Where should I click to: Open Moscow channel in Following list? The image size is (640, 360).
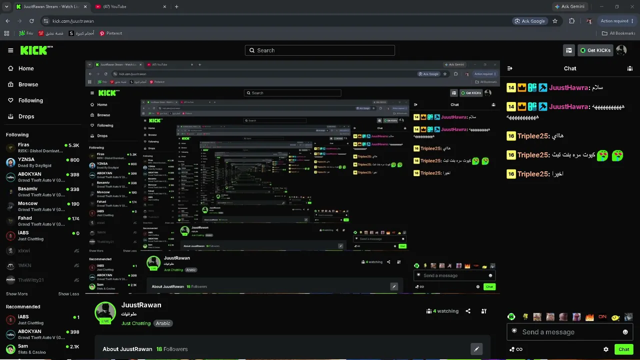[x=42, y=206]
